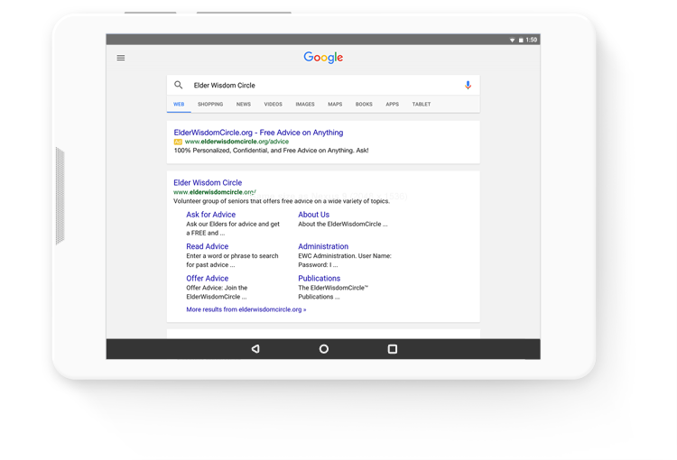Screen dimensions: 677x460
Task: Switch to the Shopping tab
Action: [210, 105]
